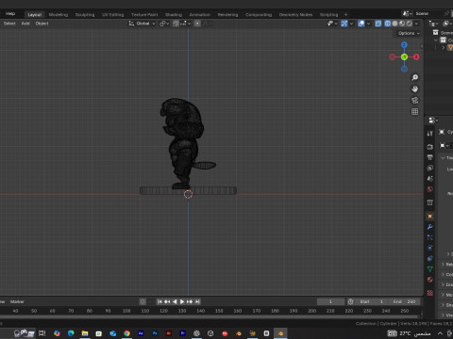Open the snapping options dropdown
This screenshot has width=453, height=339.
[x=186, y=24]
